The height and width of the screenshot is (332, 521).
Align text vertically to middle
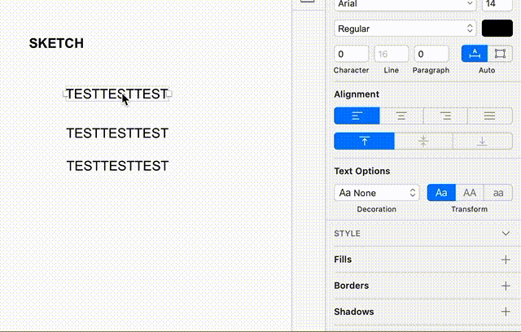pos(423,141)
